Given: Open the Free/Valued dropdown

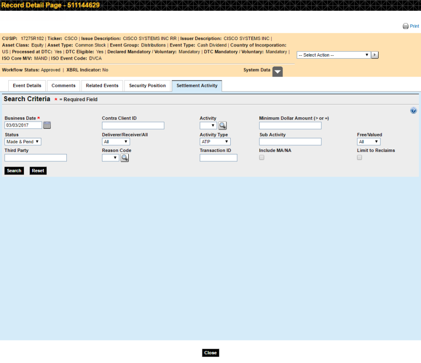Looking at the screenshot, I should click(368, 142).
